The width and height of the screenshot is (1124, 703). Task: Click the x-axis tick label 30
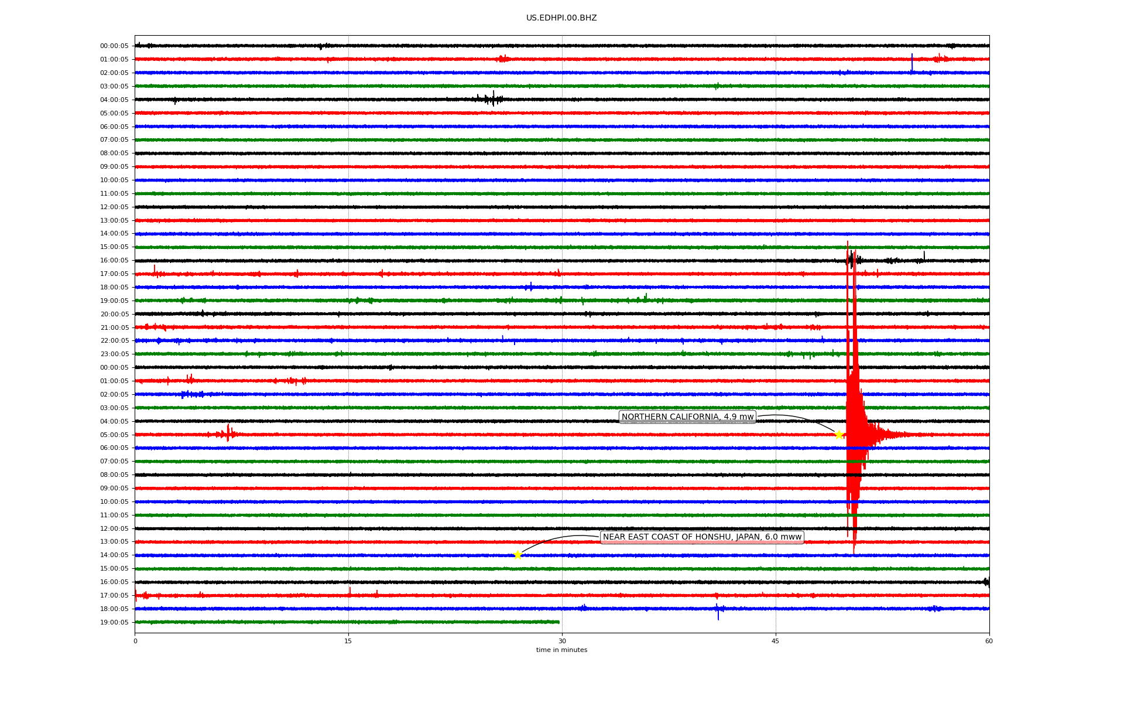point(562,641)
